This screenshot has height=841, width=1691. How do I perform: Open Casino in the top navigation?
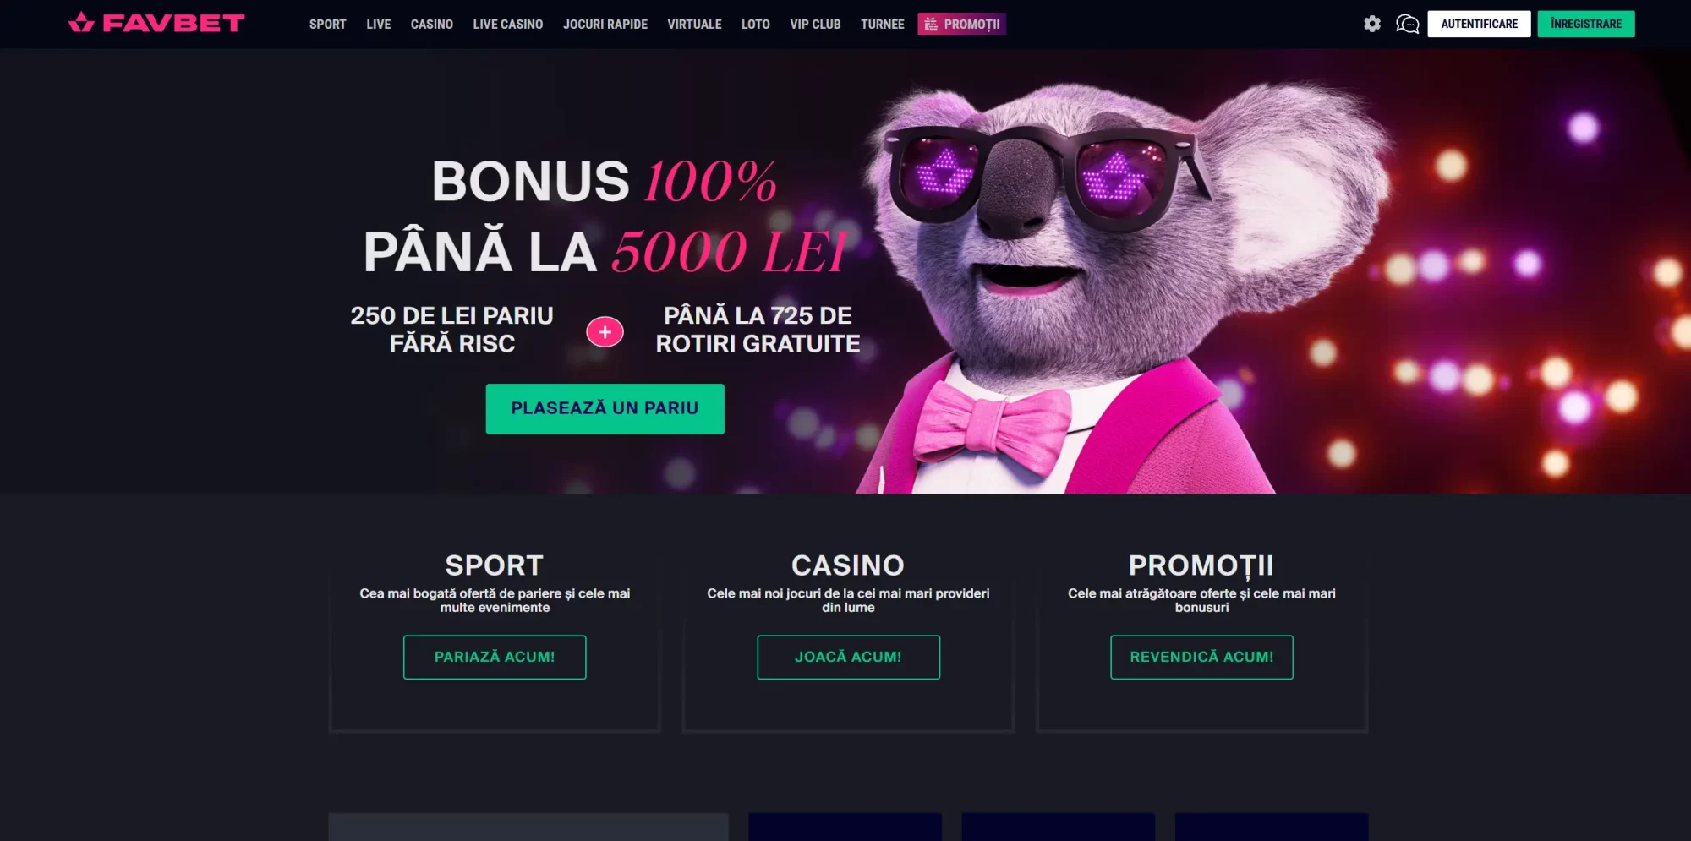click(x=432, y=24)
